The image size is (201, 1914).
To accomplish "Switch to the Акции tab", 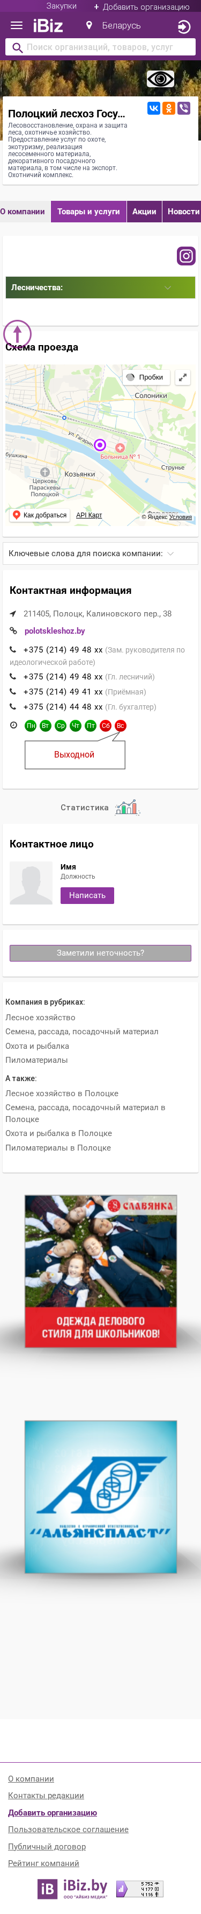I will pyautogui.click(x=144, y=212).
